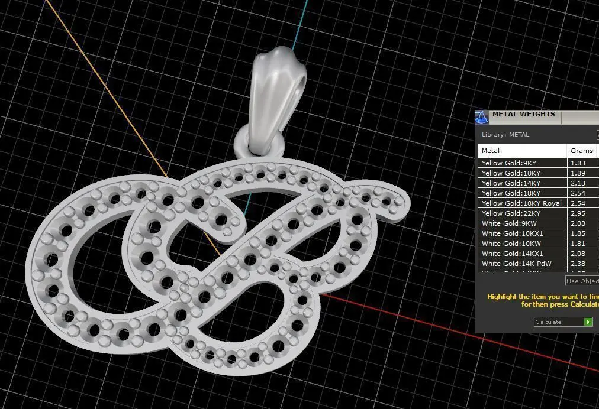The image size is (599, 409).
Task: Click the Metal Weights panel logo icon
Action: coord(481,118)
